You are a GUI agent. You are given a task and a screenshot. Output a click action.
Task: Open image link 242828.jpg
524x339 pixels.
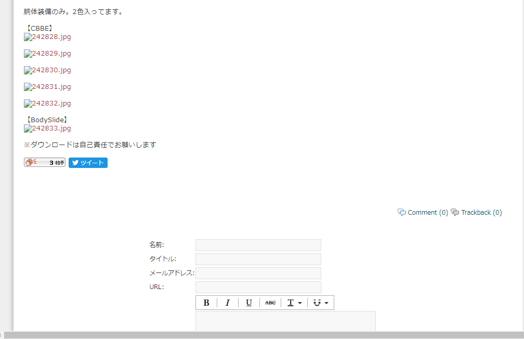[51, 37]
